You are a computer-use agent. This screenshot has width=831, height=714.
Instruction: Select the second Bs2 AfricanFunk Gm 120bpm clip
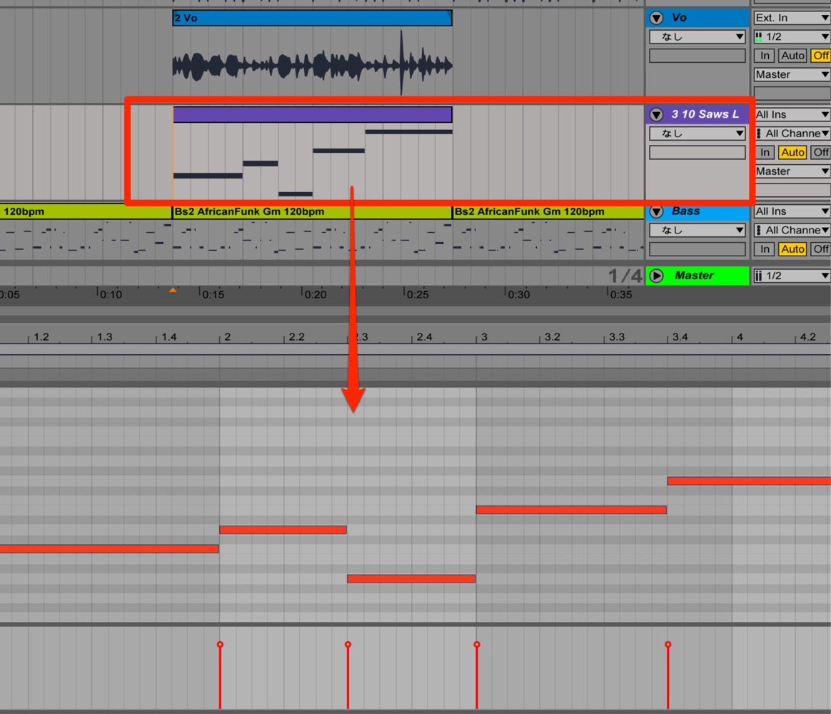click(x=548, y=211)
